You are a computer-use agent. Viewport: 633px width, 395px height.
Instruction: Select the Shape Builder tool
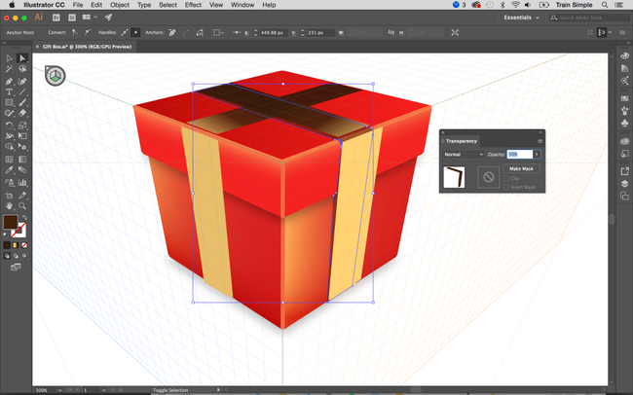pos(10,147)
